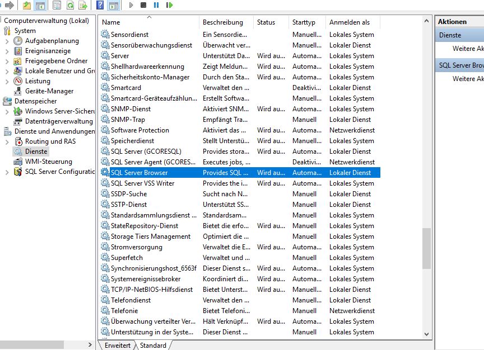The image size is (484, 350).
Task: Expand the Ereignisanzeige tree node
Action: tap(7, 51)
